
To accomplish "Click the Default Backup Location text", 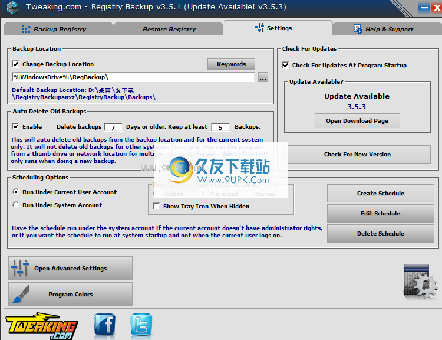I will [x=84, y=93].
